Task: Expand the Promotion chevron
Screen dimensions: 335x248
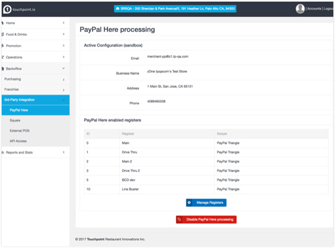Action: click(64, 45)
